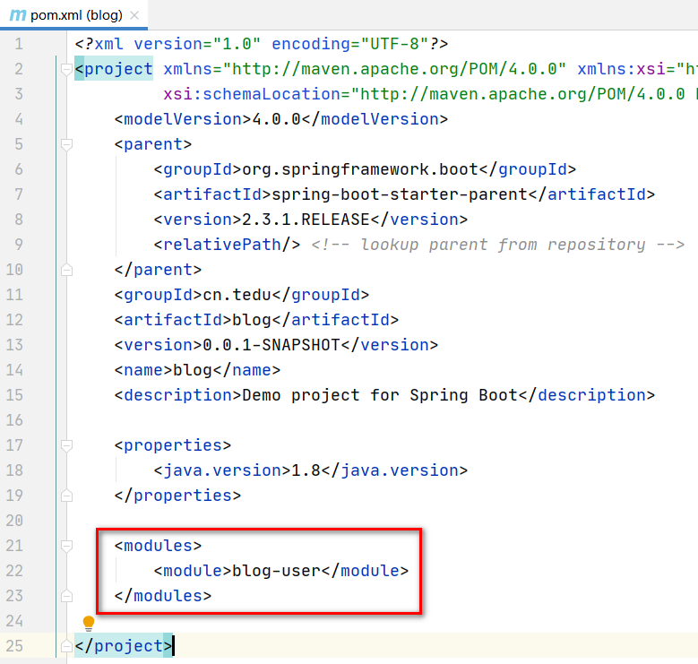
Task: Select the pom.xml (blog) editor tab
Action: coord(73,15)
